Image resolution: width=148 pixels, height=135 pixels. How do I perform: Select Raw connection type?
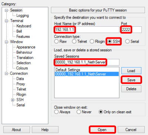click(x=60, y=42)
